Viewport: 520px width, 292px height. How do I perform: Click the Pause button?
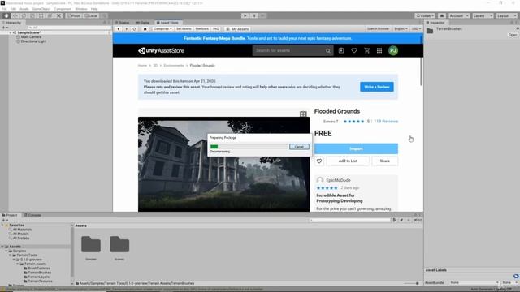[253, 15]
